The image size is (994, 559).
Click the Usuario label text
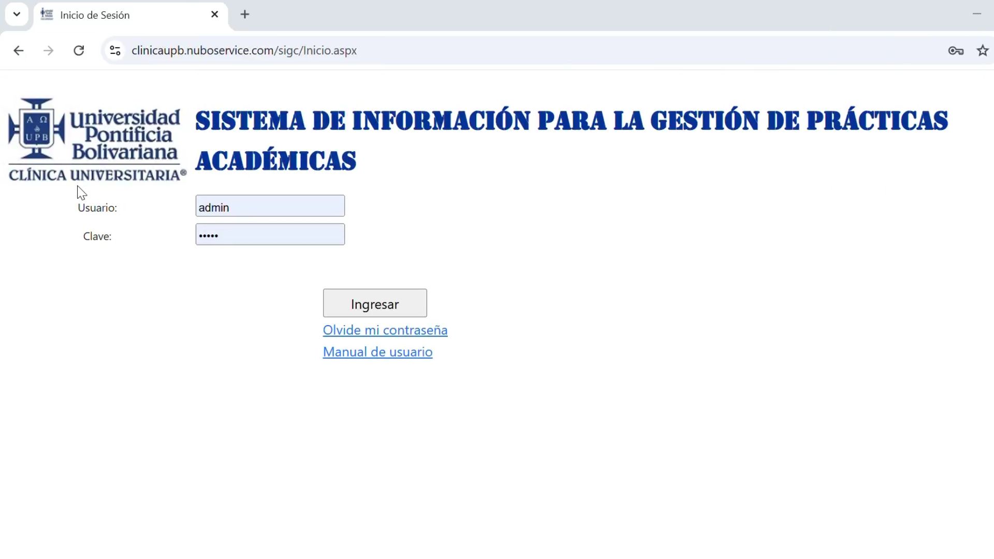tap(97, 208)
